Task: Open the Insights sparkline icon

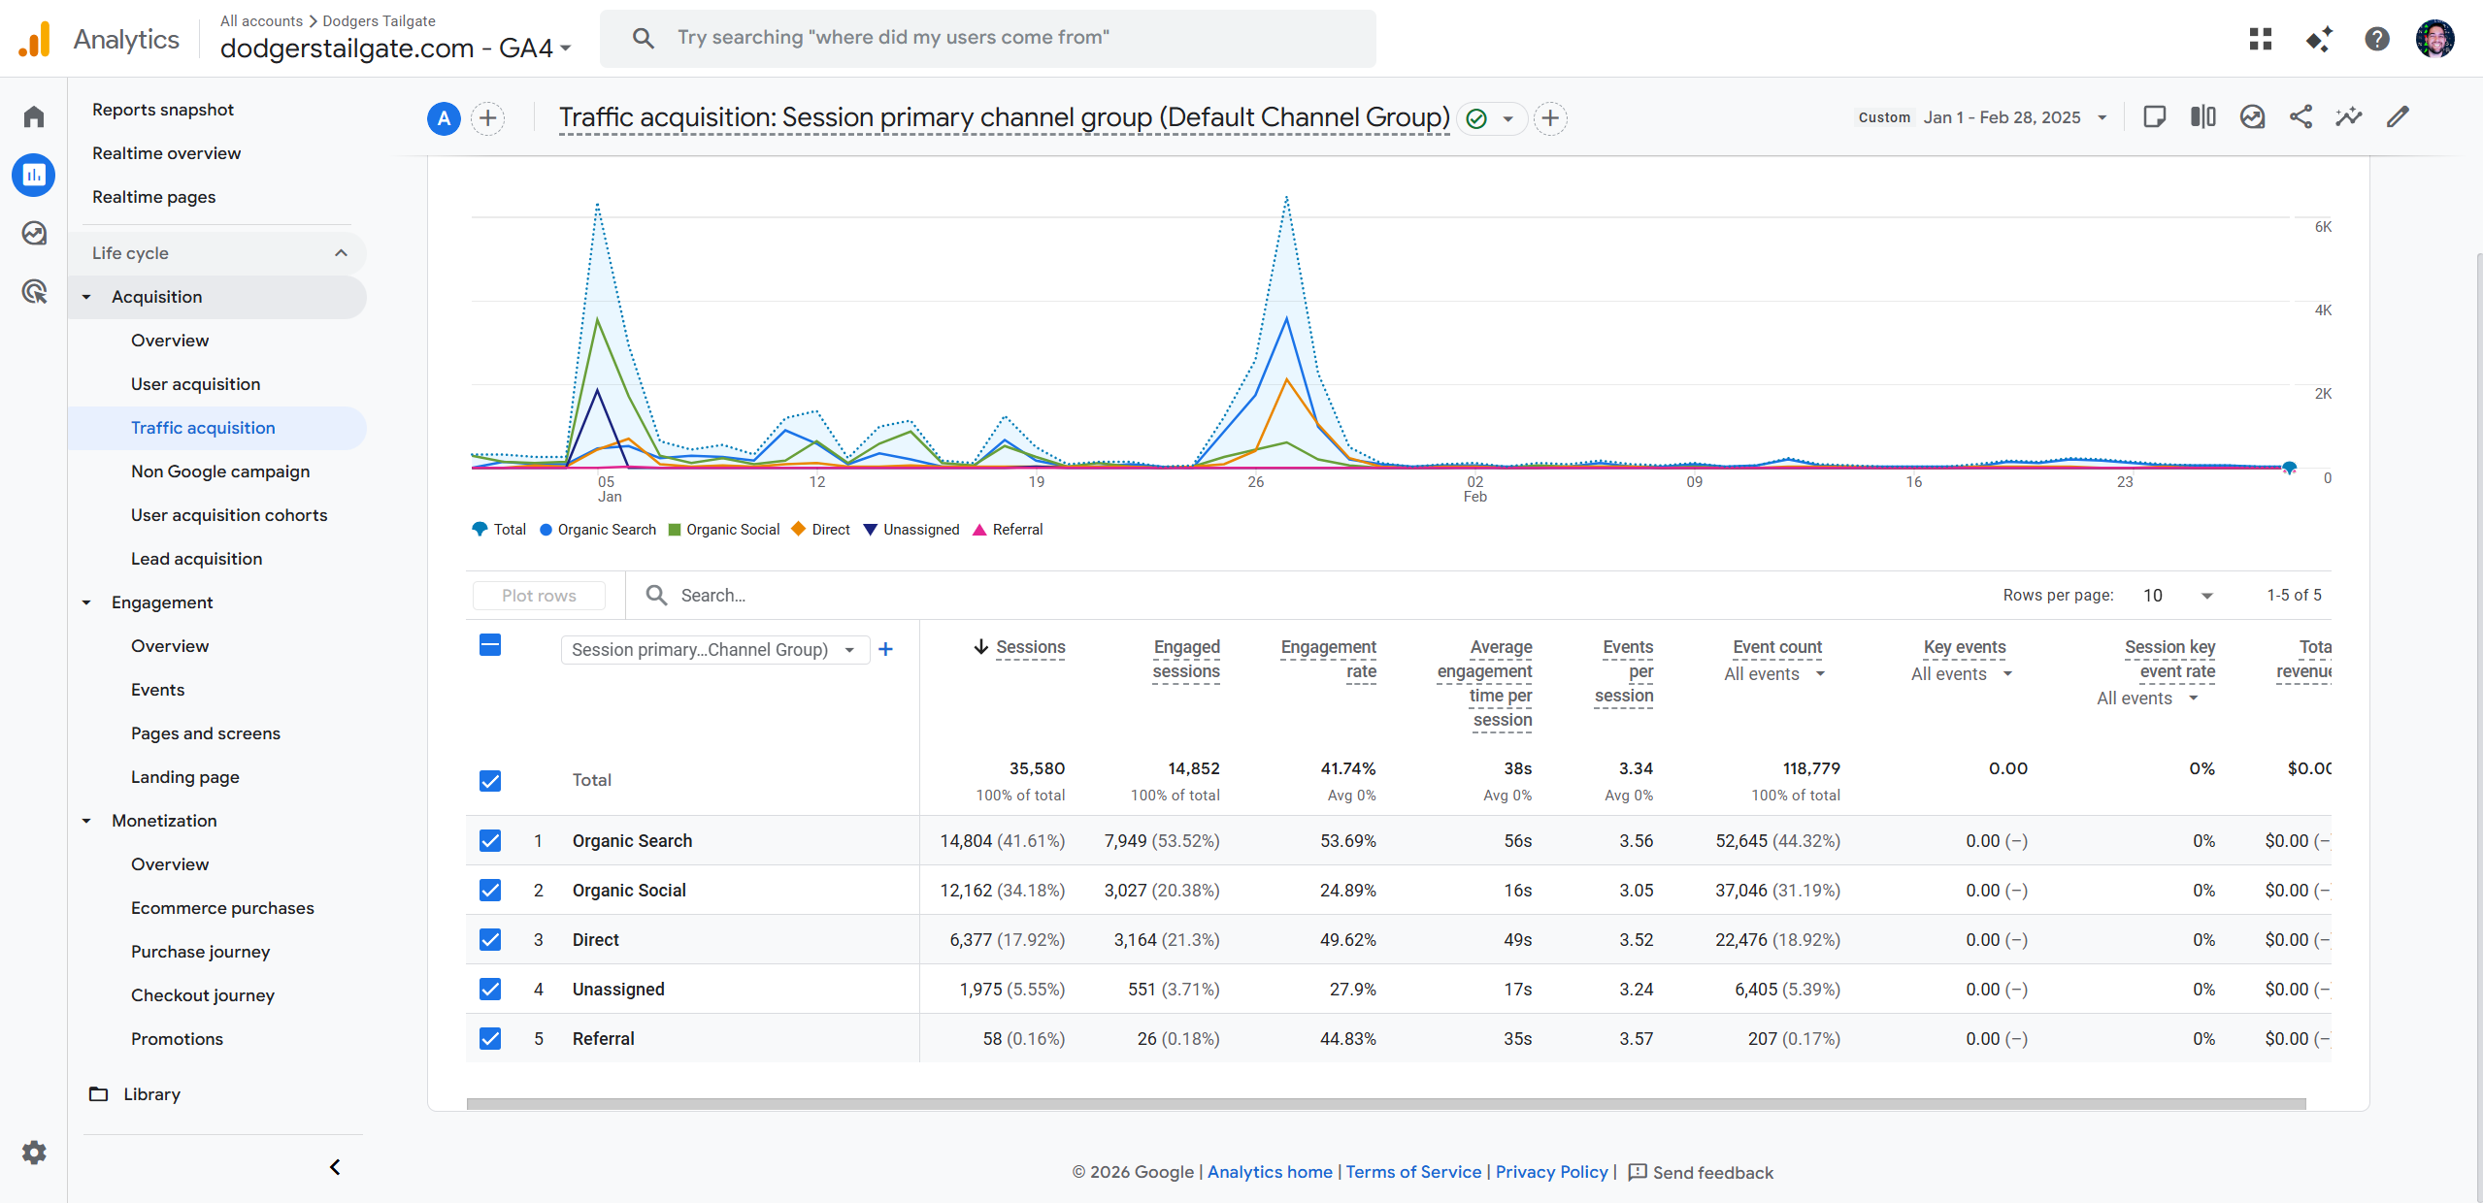Action: tap(2349, 117)
